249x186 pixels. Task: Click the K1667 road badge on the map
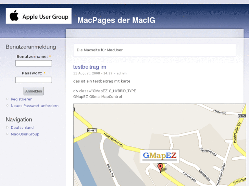click(92, 130)
